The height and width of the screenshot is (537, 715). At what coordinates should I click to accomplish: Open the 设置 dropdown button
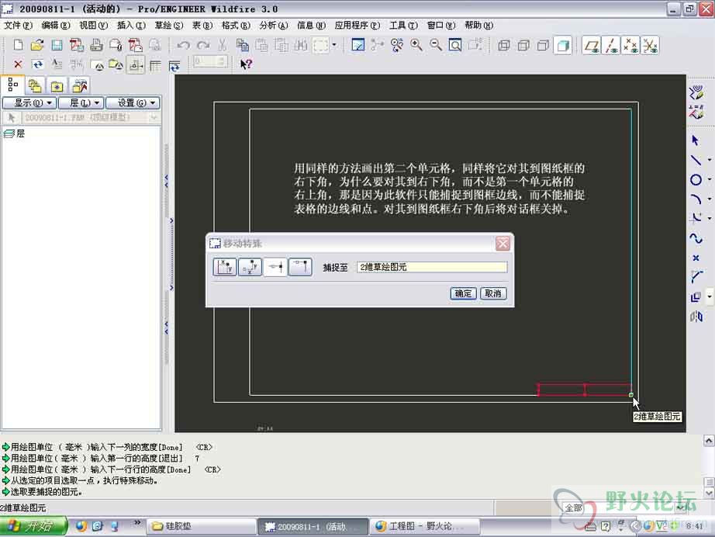[133, 102]
